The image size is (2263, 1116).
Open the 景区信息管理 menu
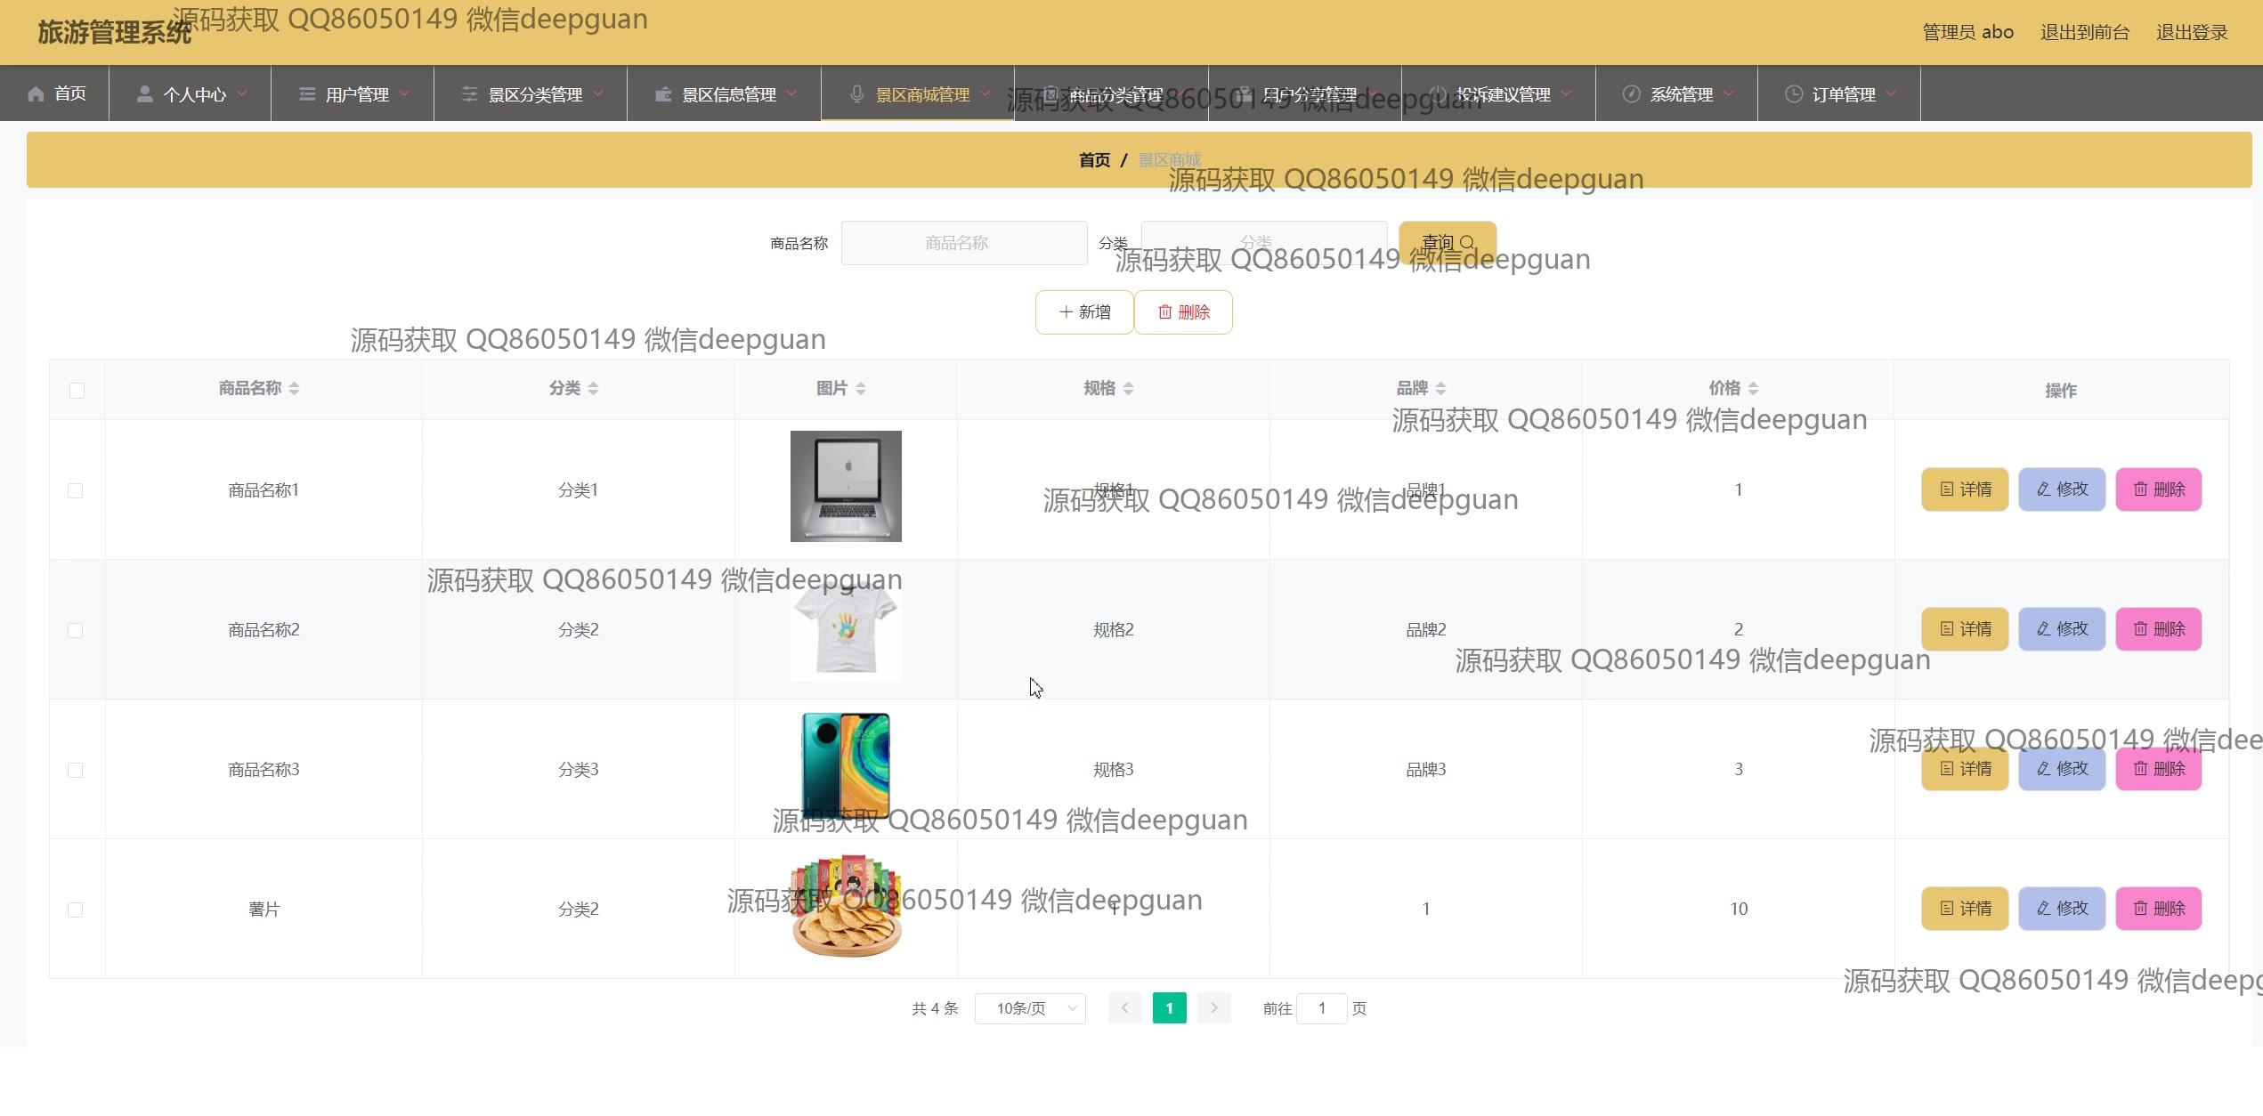[727, 94]
